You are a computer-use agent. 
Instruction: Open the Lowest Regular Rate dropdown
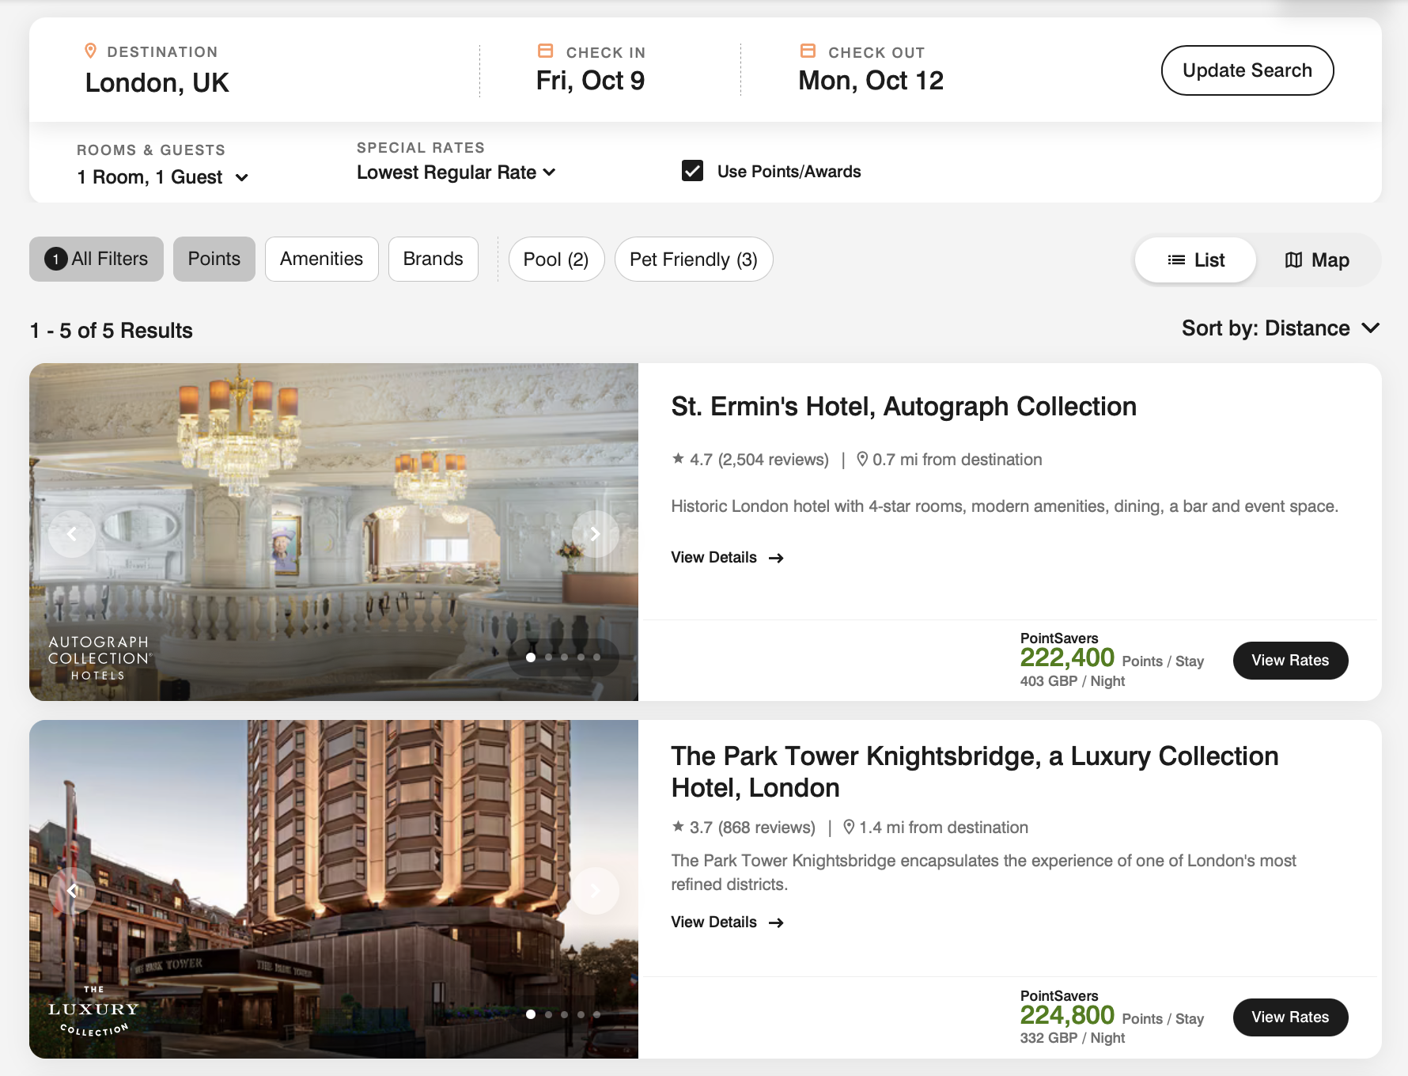pyautogui.click(x=456, y=172)
